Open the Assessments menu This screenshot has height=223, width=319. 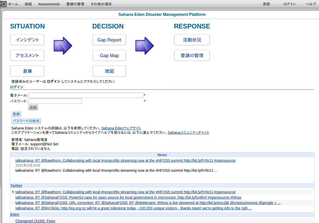point(49,4)
